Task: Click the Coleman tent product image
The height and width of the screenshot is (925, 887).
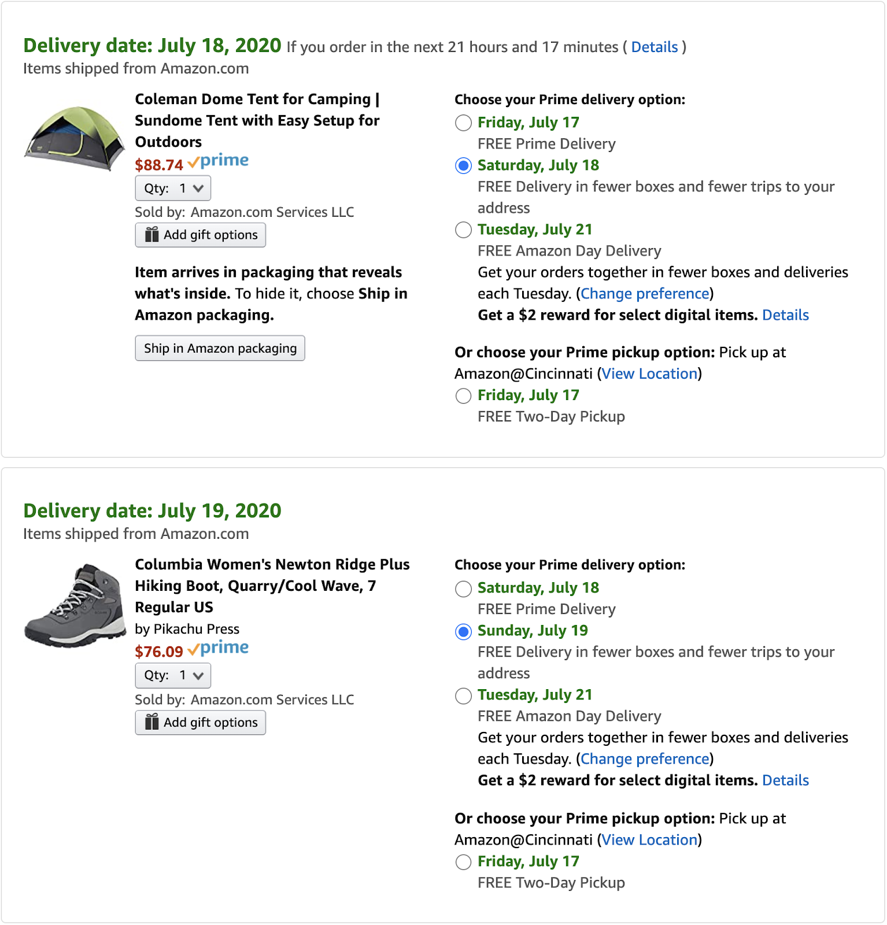Action: coord(75,139)
